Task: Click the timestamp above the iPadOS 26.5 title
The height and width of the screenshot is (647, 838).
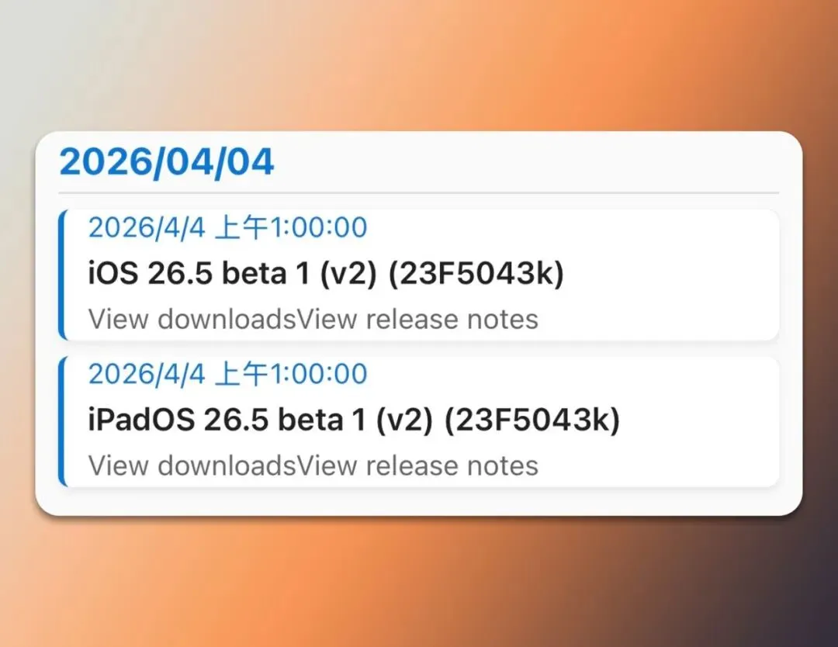Action: point(227,374)
